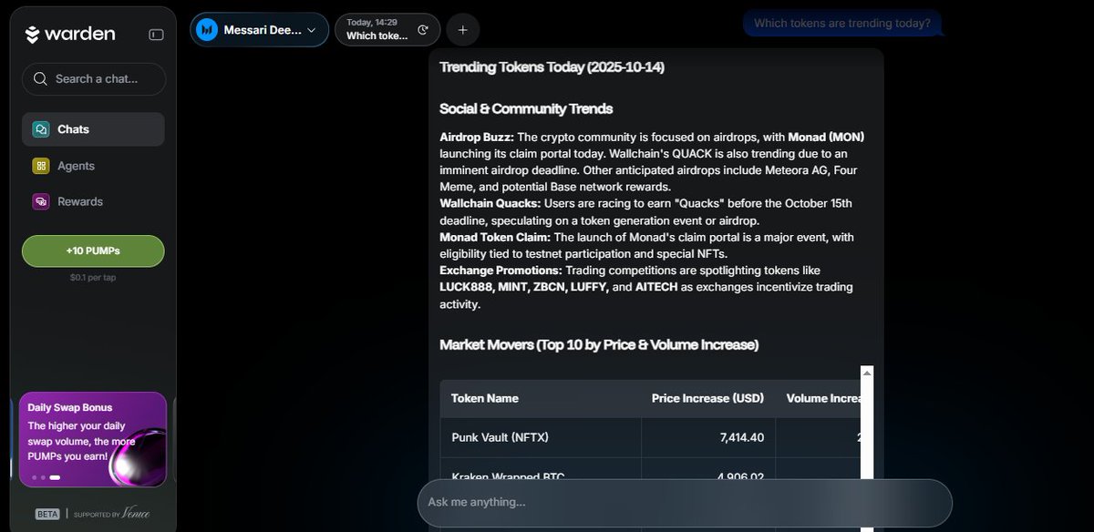
Task: Click the $0.1 per tap text
Action: point(93,277)
